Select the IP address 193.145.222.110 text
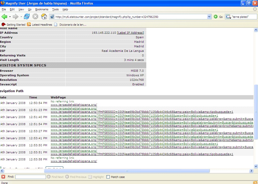The width and height of the screenshot is (258, 184). tap(104, 33)
